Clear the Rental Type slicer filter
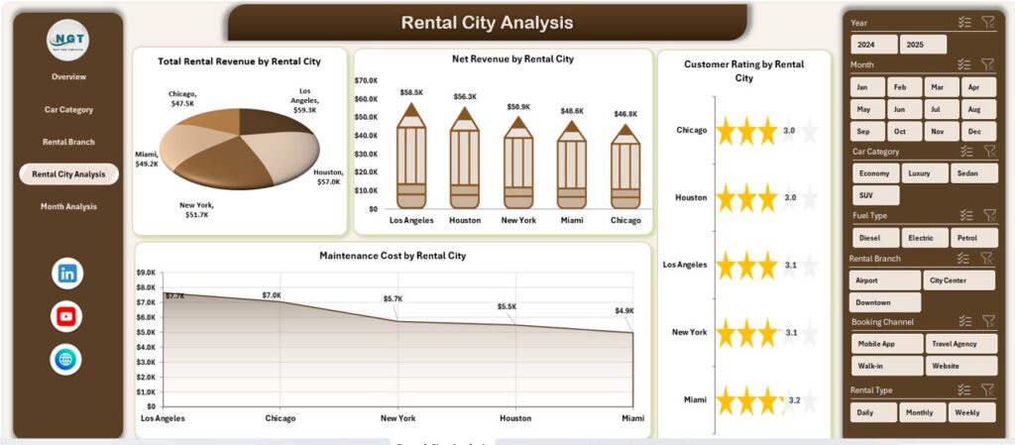This screenshot has height=445, width=1015. point(987,389)
